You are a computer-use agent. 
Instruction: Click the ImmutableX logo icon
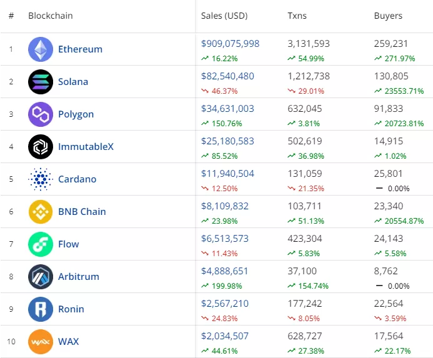[41, 147]
